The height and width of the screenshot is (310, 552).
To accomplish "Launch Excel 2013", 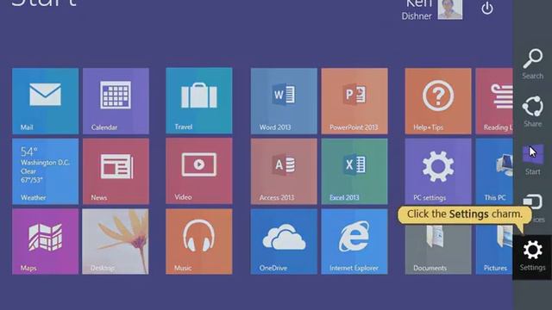I will click(x=354, y=171).
